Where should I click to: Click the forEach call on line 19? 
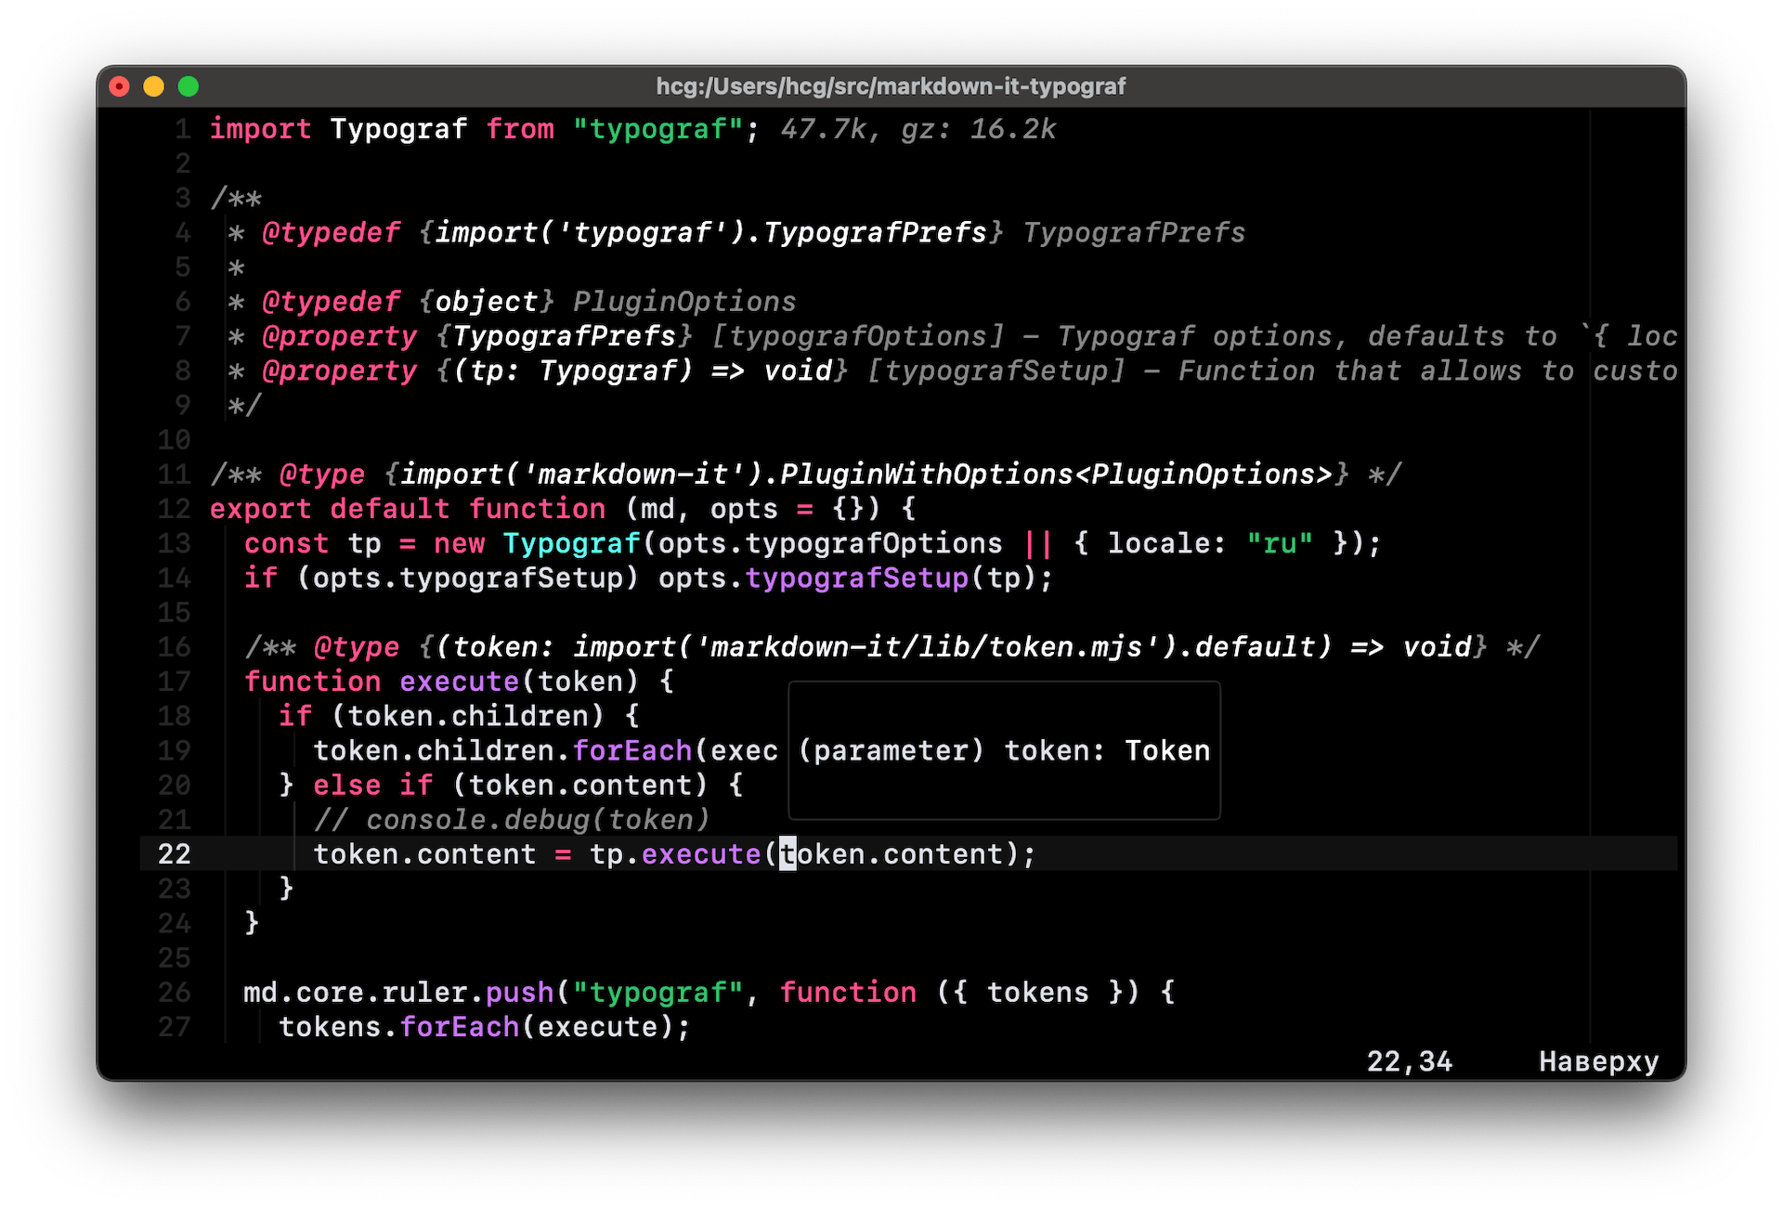point(631,750)
